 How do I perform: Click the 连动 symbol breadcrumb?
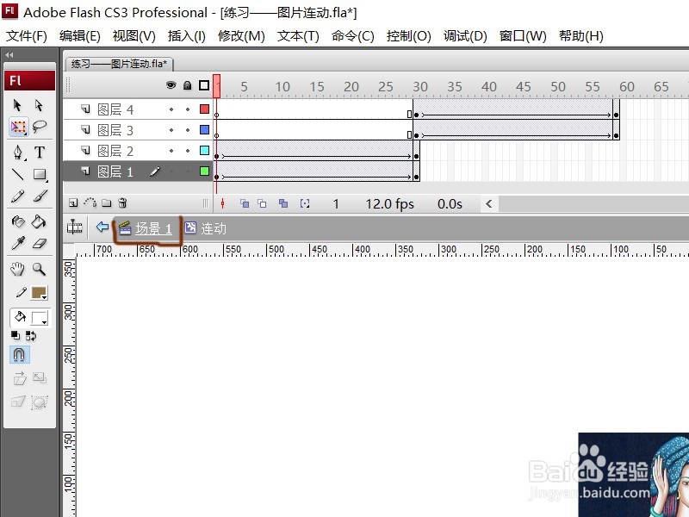pyautogui.click(x=214, y=228)
